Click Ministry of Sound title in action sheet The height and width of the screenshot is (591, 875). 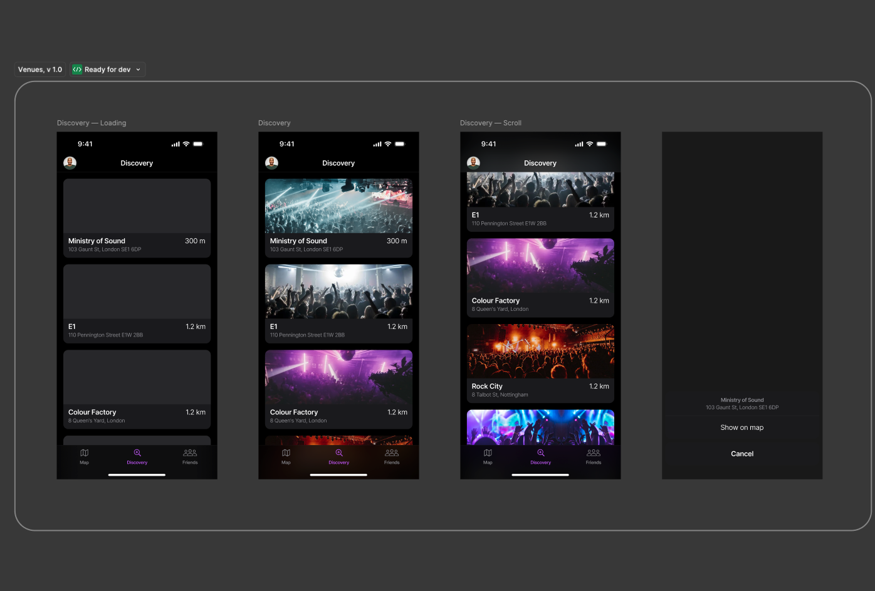[742, 400]
